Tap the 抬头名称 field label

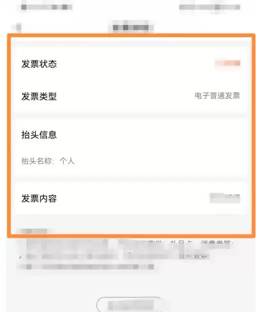click(38, 161)
